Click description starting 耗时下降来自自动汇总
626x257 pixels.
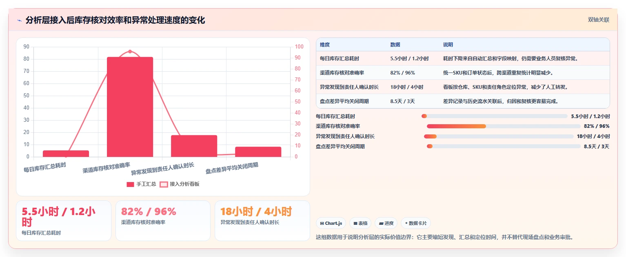pyautogui.click(x=510, y=59)
